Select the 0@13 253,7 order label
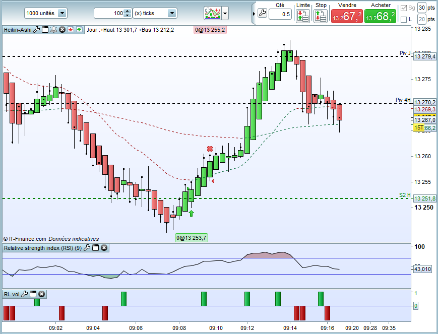Viewport: 438px width, 334px height. coord(192,238)
